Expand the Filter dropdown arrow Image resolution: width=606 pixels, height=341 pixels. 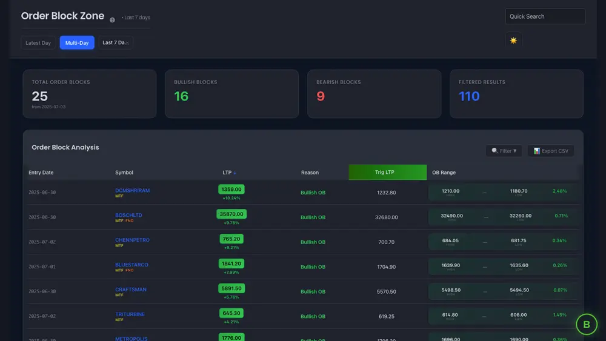[514, 151]
